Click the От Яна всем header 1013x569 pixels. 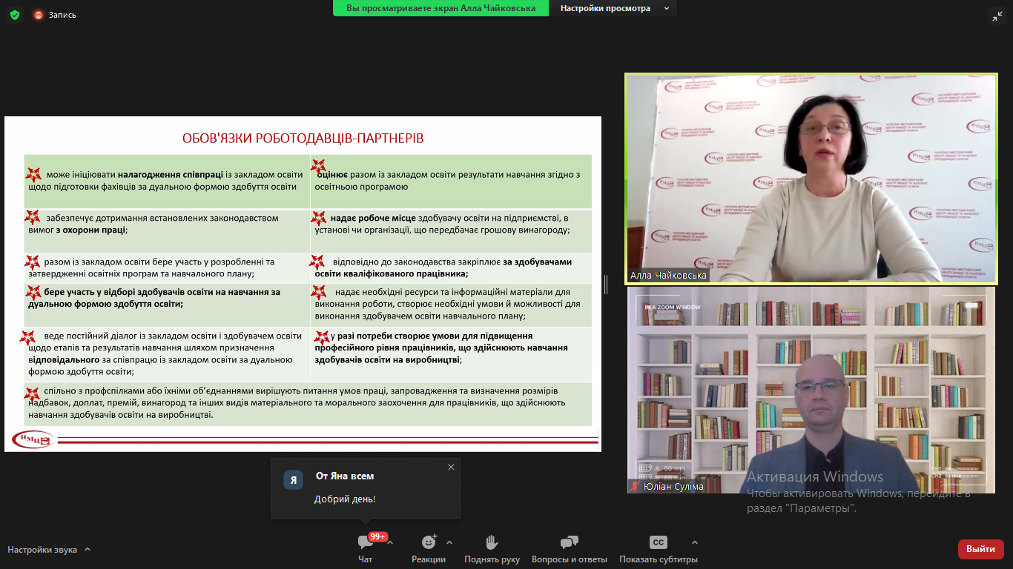[345, 476]
